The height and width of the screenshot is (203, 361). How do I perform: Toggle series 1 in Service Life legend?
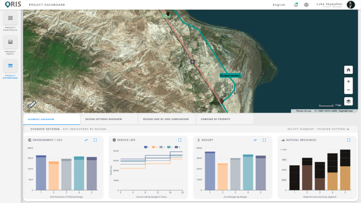tap(146, 147)
